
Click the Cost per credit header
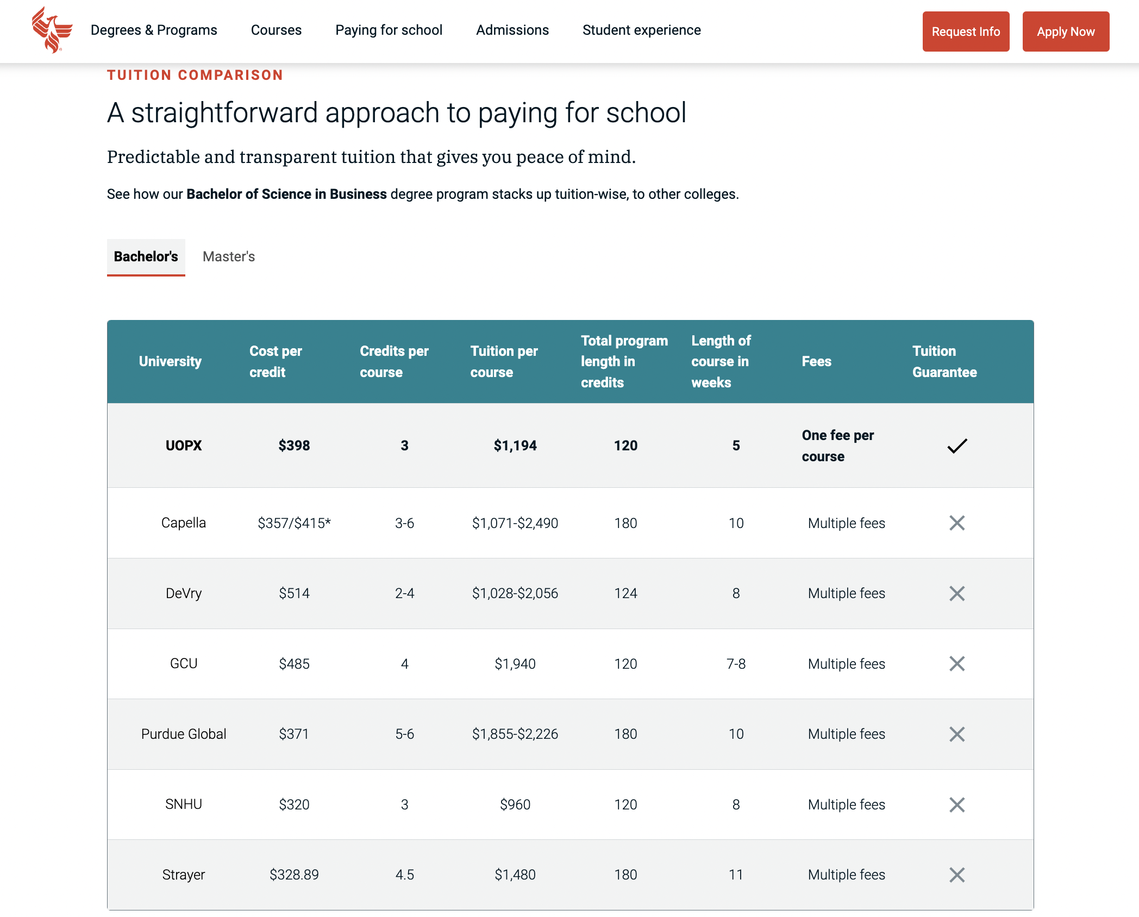tap(276, 361)
